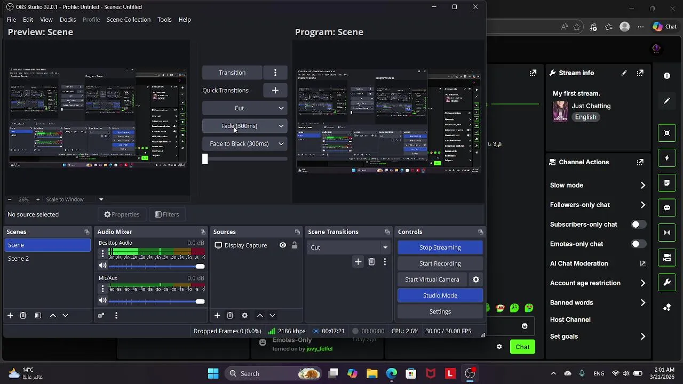
Task: Toggle Display Capture visibility eye
Action: (283, 245)
